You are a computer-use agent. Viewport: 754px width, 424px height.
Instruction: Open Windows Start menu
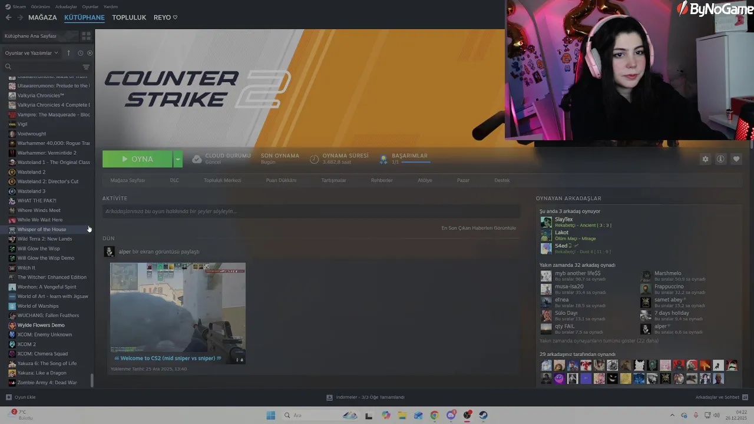271,415
